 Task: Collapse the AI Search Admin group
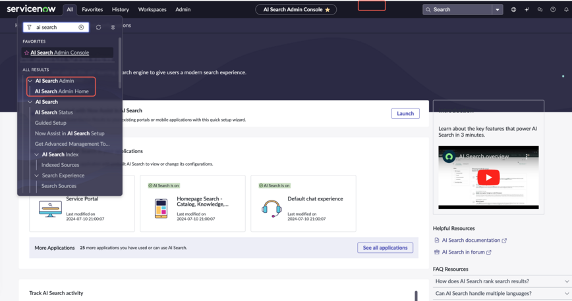(x=30, y=81)
